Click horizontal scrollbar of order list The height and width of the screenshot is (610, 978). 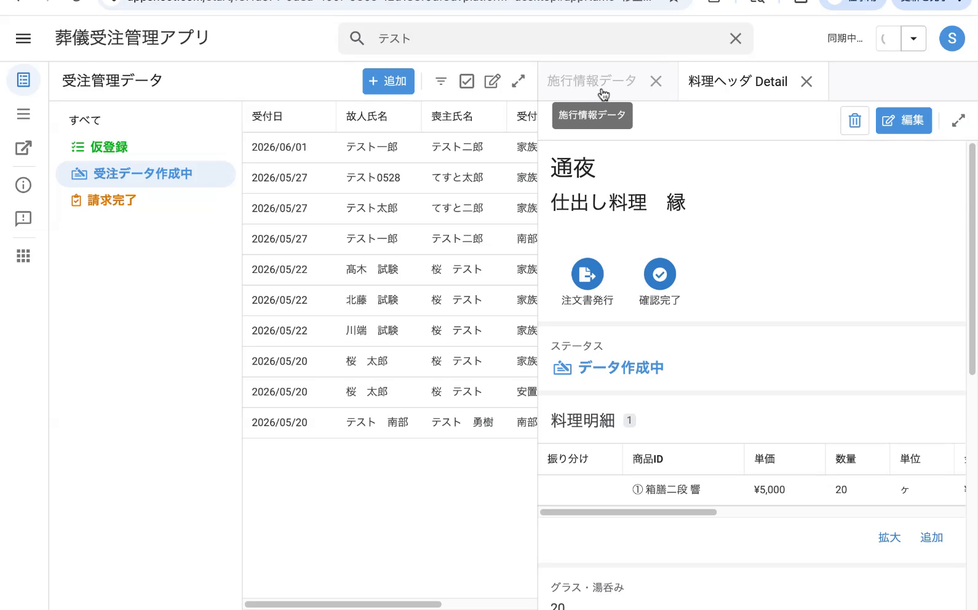tap(343, 604)
